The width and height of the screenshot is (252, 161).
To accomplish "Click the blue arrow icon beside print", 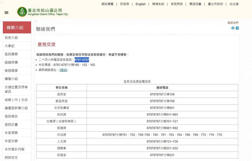I will 237,28.
